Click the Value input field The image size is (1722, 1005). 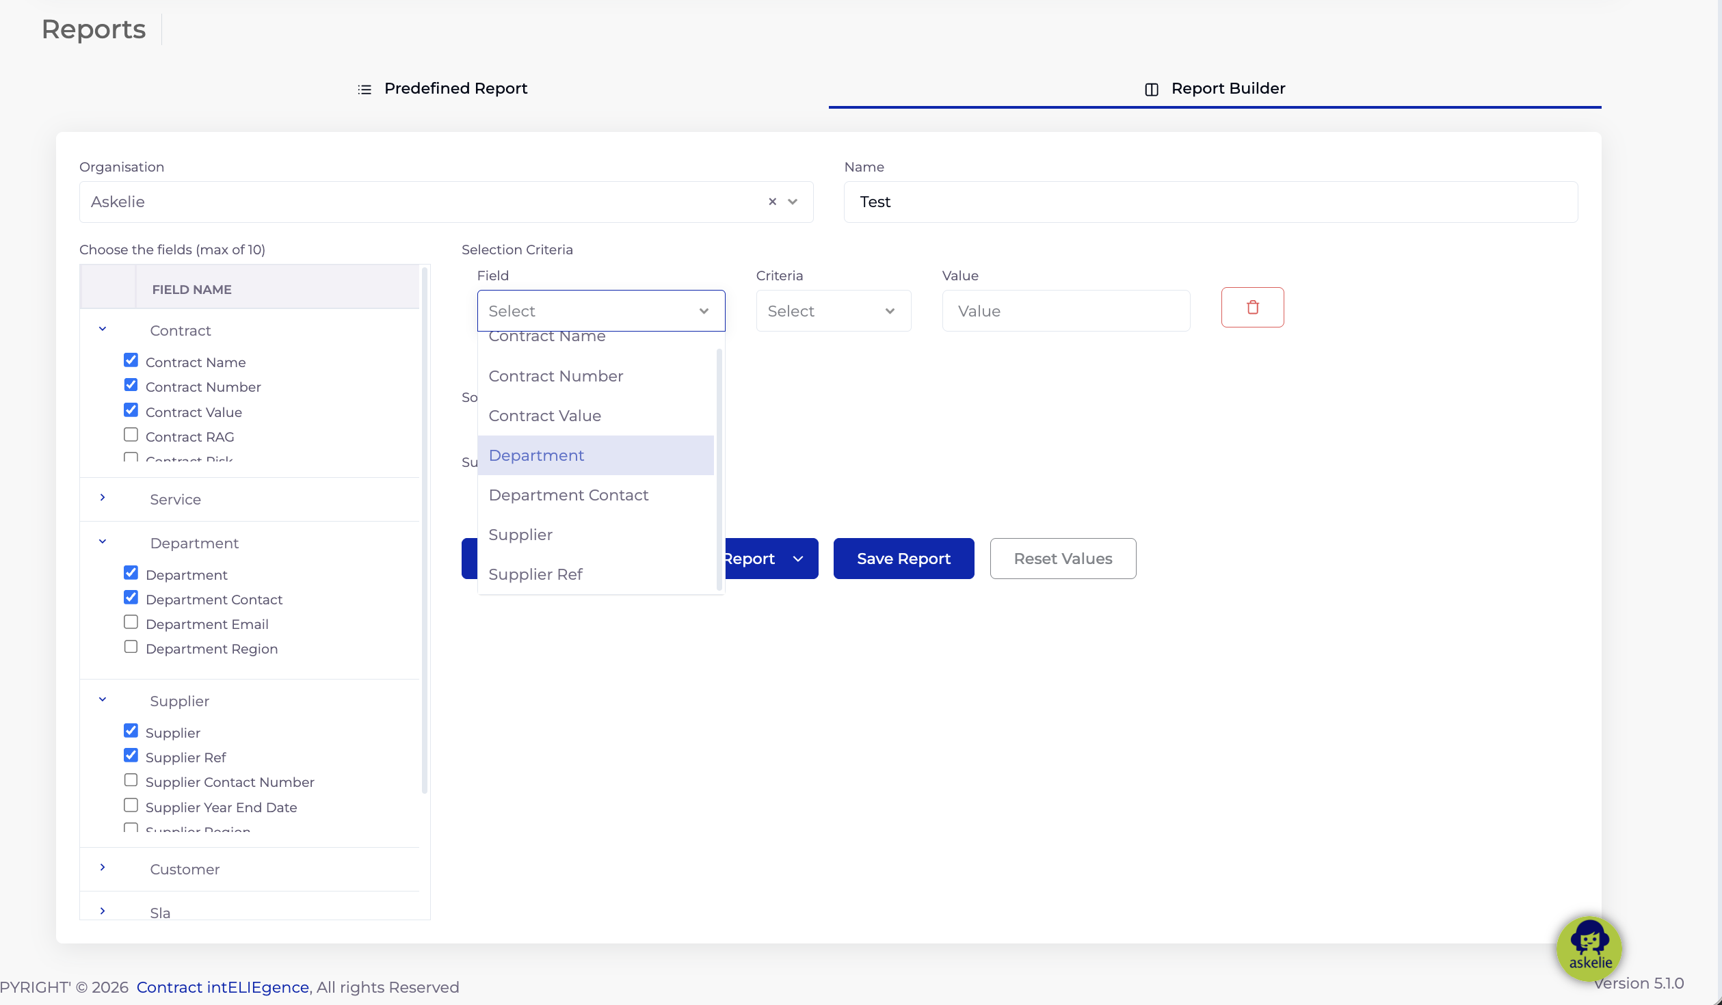click(1066, 311)
